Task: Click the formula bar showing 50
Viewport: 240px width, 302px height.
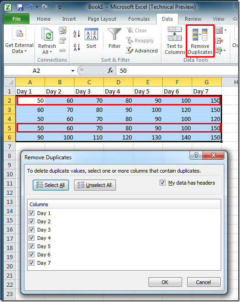Action: 177,71
